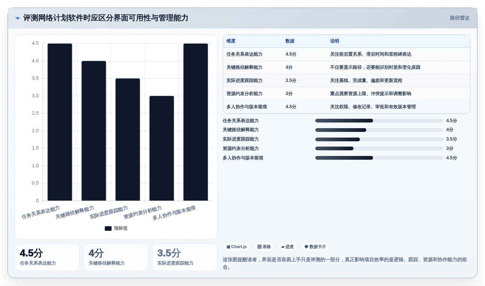Click the footer note starting 这张图提醒读者
485x286 pixels.
[345, 263]
